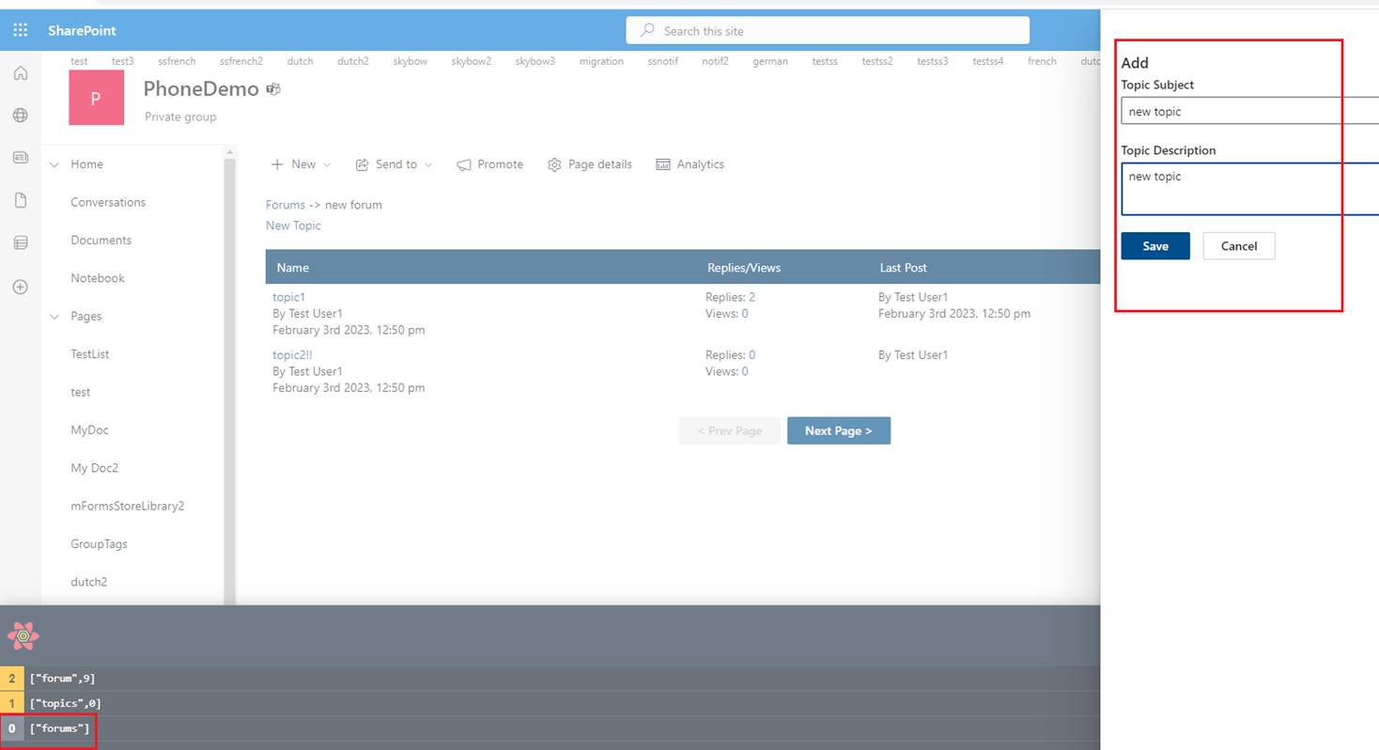Viewport: 1379px width, 750px height.
Task: Click the Home icon in left rail
Action: coord(21,73)
